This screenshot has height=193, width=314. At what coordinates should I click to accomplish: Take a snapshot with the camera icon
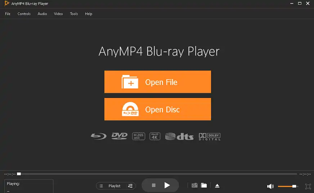(x=194, y=185)
